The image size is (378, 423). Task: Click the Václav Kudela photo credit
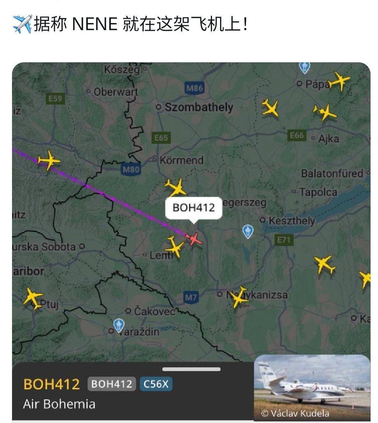point(295,413)
